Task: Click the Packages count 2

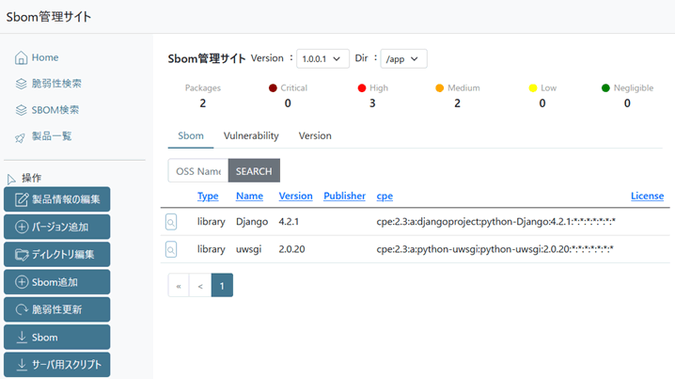Action: click(x=203, y=103)
